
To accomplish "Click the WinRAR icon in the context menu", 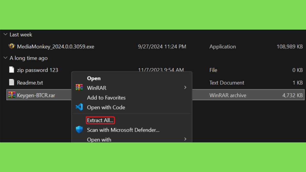I will (79, 87).
